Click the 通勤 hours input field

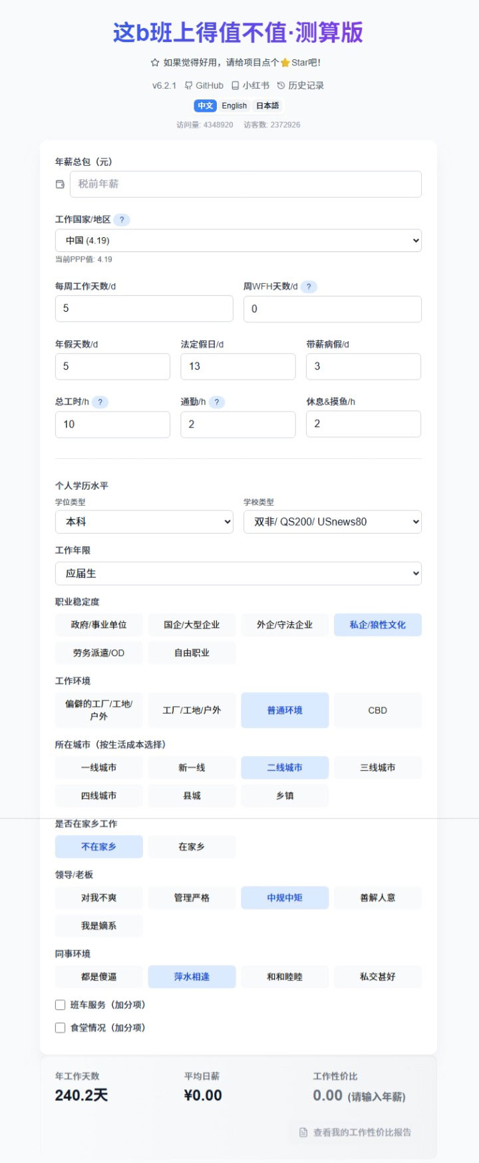click(x=238, y=424)
